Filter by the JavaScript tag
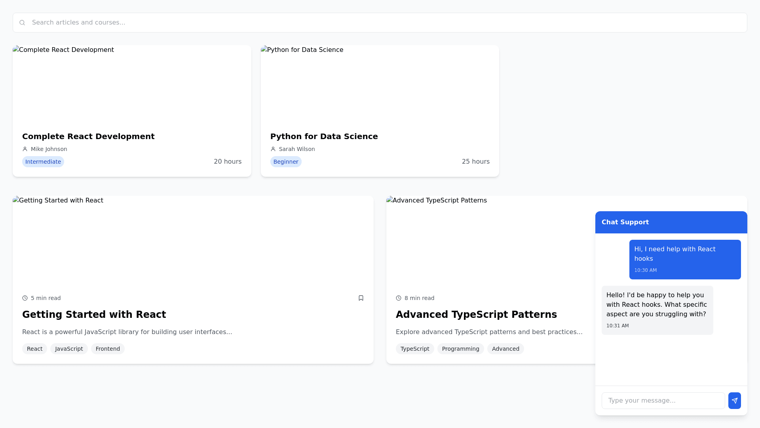 69,349
